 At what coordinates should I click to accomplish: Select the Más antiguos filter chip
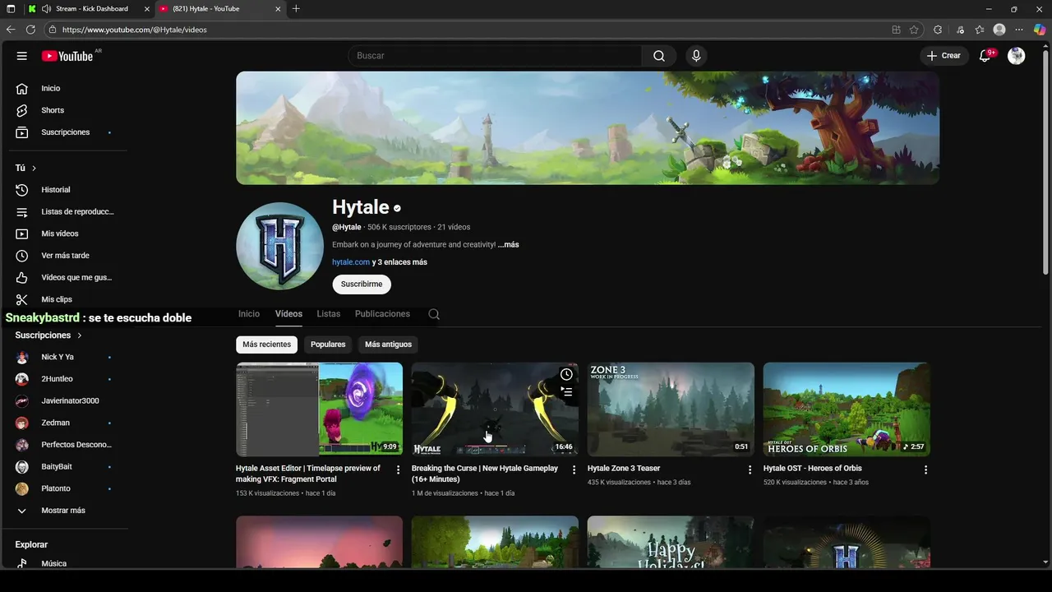coord(388,345)
